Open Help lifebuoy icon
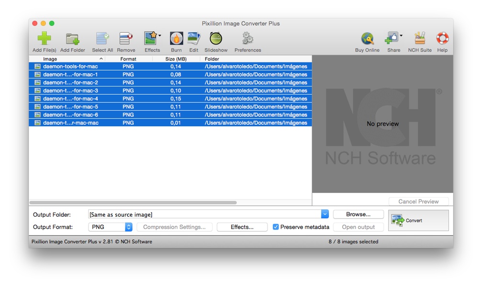 (x=442, y=38)
